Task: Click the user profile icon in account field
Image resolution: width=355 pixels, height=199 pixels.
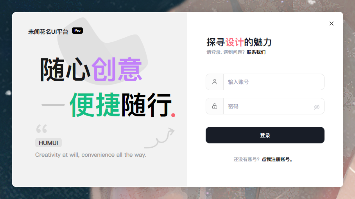Action: click(214, 82)
